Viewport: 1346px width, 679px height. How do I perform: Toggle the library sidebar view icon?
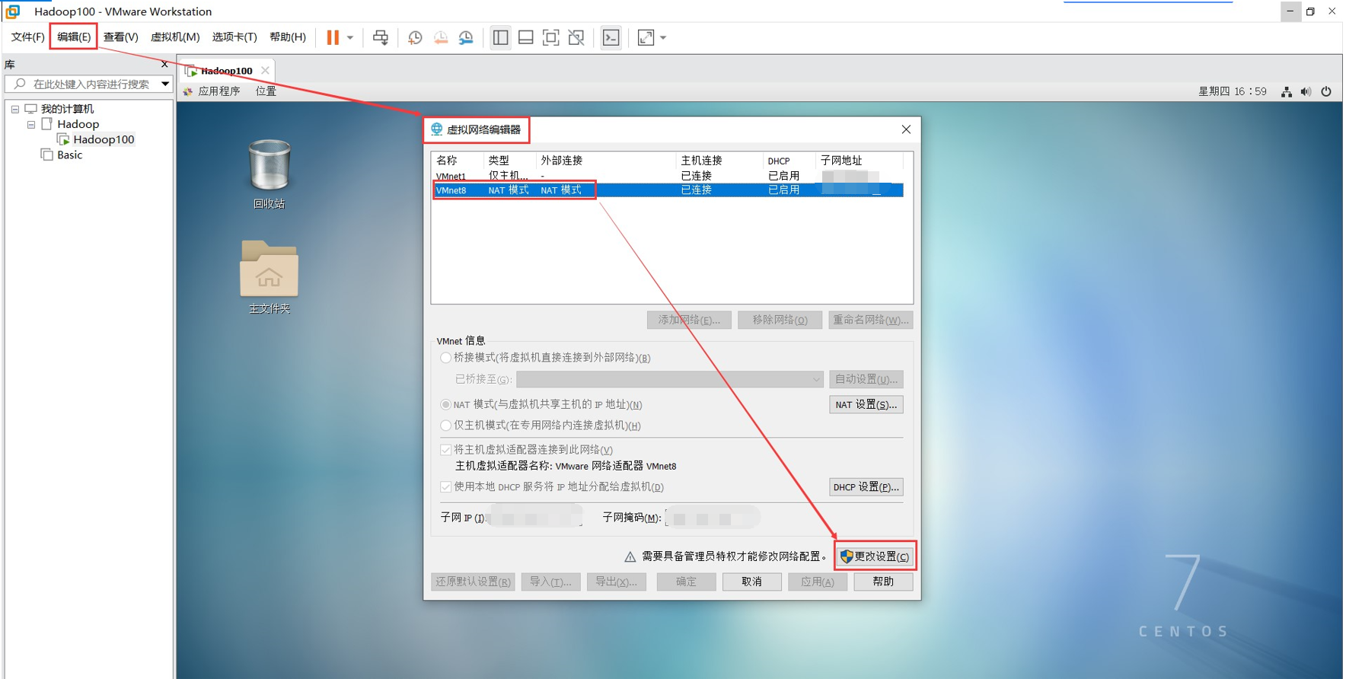500,37
